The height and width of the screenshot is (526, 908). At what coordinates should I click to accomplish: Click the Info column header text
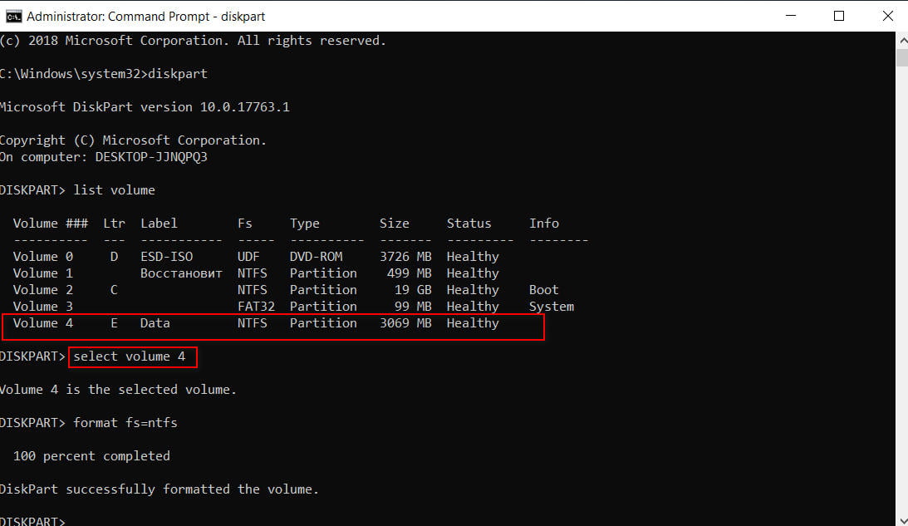543,223
